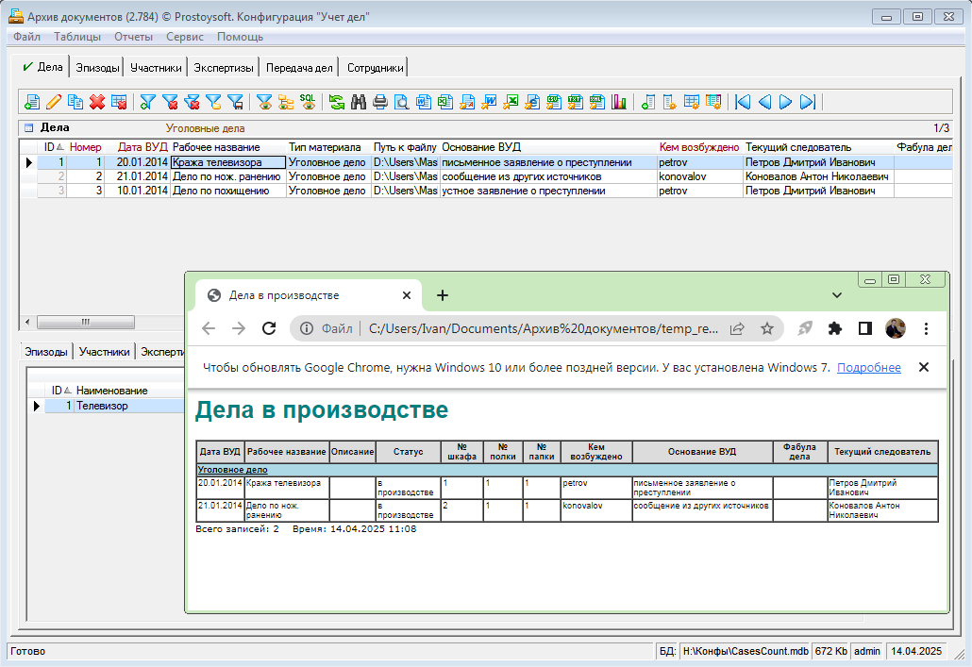This screenshot has height=667, width=972.
Task: Sort table by ID column header
Action: pos(50,147)
